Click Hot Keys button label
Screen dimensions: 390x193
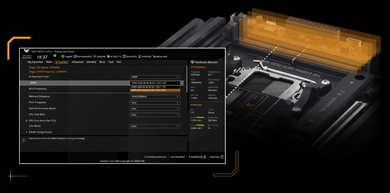[215, 157]
